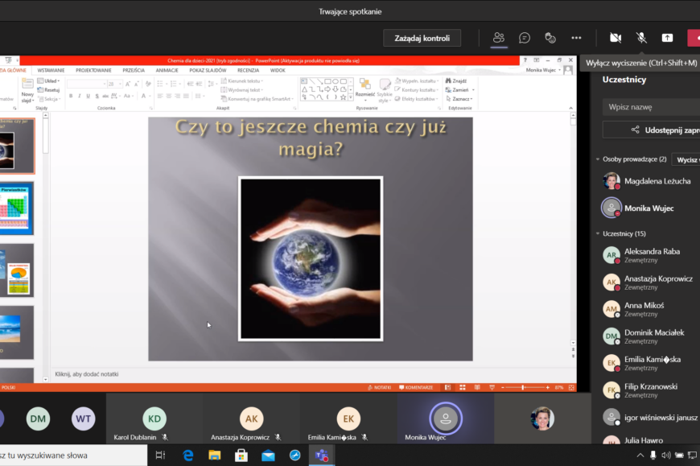Click the Task View taskbar icon
The image size is (700, 466).
pyautogui.click(x=160, y=456)
